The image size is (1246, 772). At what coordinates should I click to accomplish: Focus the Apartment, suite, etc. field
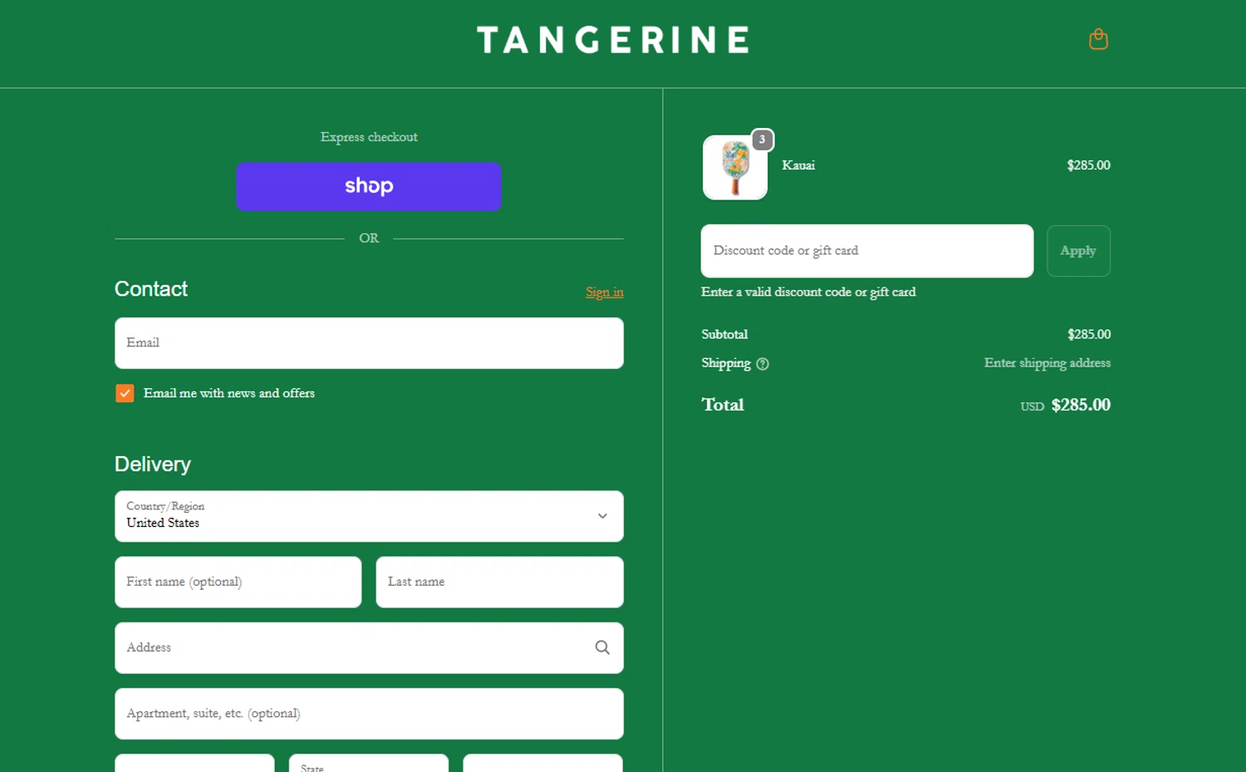[x=369, y=714]
